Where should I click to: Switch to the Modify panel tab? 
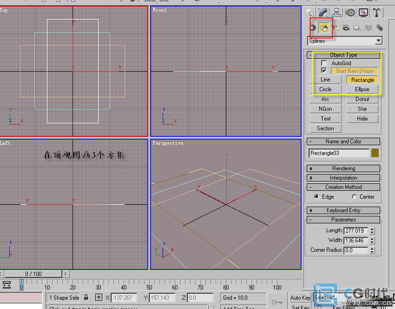[323, 13]
